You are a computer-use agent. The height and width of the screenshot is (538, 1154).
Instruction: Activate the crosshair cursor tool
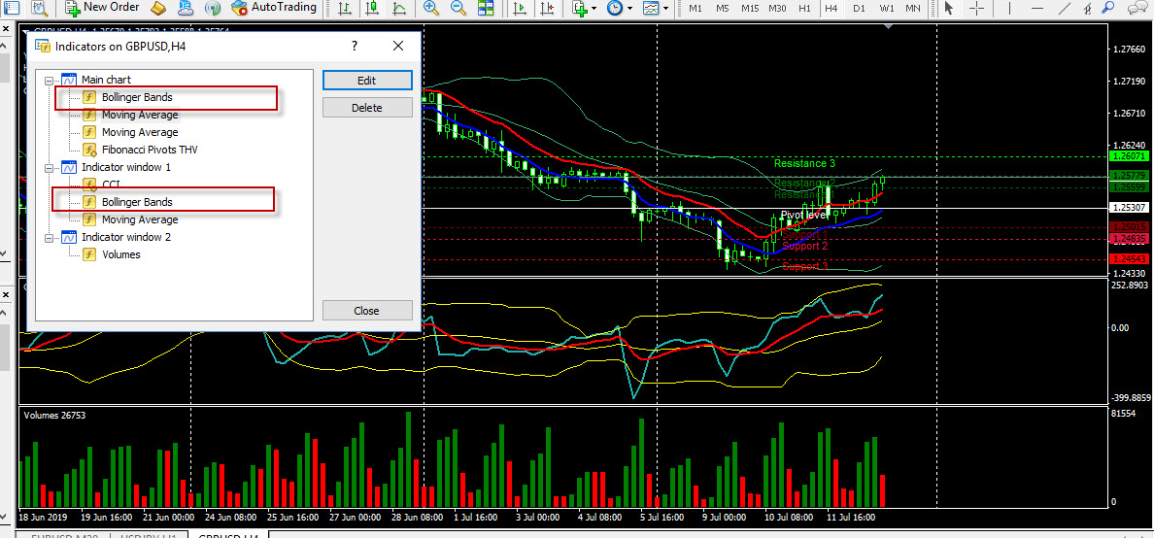[976, 8]
